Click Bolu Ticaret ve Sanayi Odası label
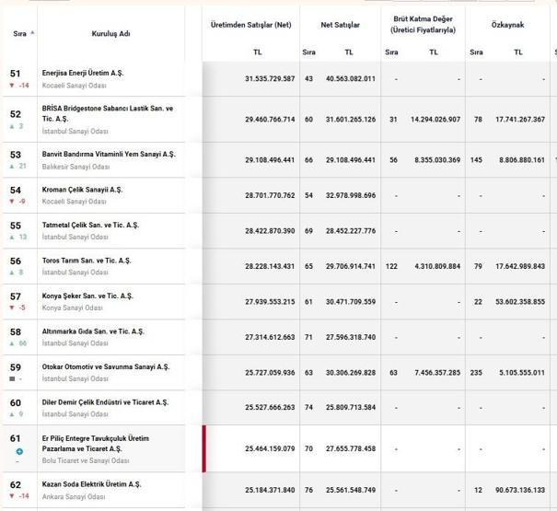Screen dimensions: 557x511 [x=86, y=460]
